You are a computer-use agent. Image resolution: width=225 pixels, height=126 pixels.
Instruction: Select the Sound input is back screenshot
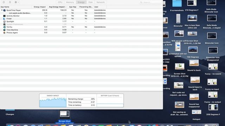coord(195,80)
